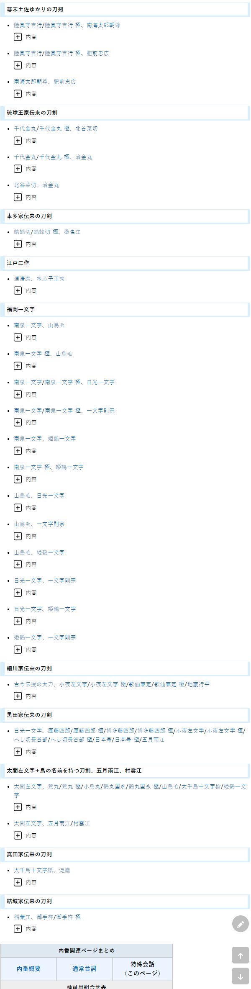Click plus icon below 大千鳥十文字槍、泛塵
The height and width of the screenshot is (989, 251).
[18, 882]
